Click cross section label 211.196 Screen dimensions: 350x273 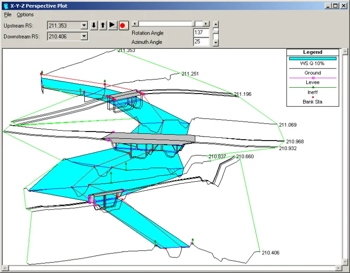[242, 94]
